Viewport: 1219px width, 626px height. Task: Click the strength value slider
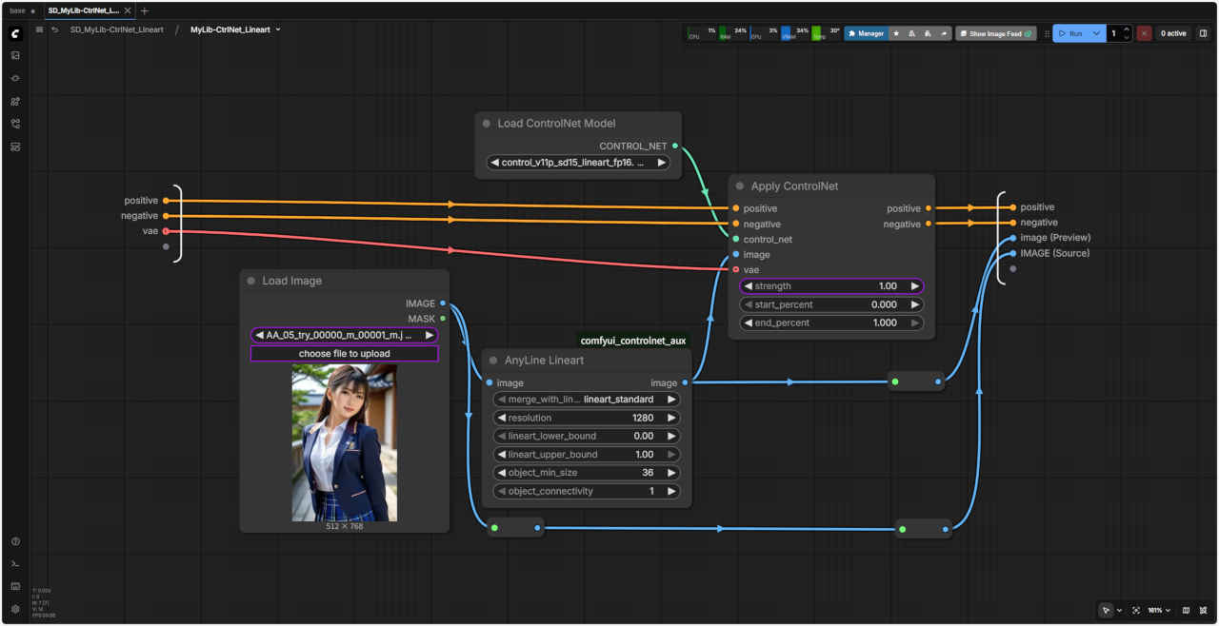pos(830,286)
